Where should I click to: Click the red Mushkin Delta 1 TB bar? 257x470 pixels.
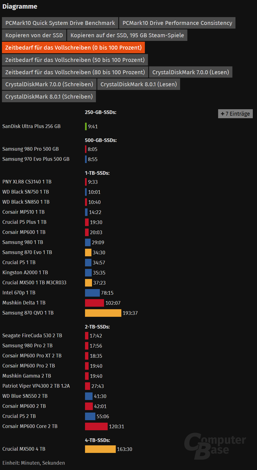tap(95, 303)
